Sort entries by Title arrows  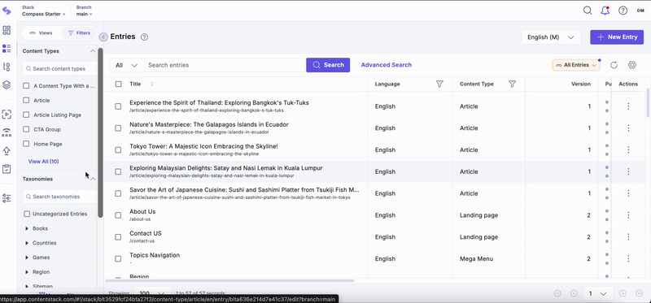[x=151, y=84]
